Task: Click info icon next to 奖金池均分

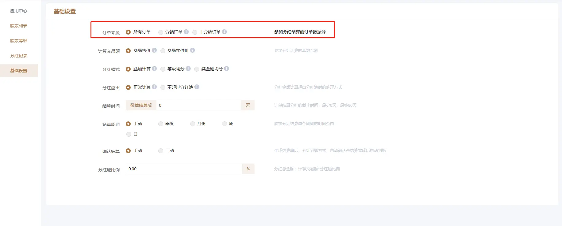Action: 226,69
